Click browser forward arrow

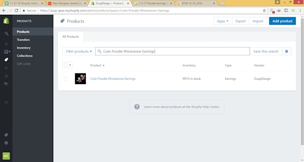point(10,10)
